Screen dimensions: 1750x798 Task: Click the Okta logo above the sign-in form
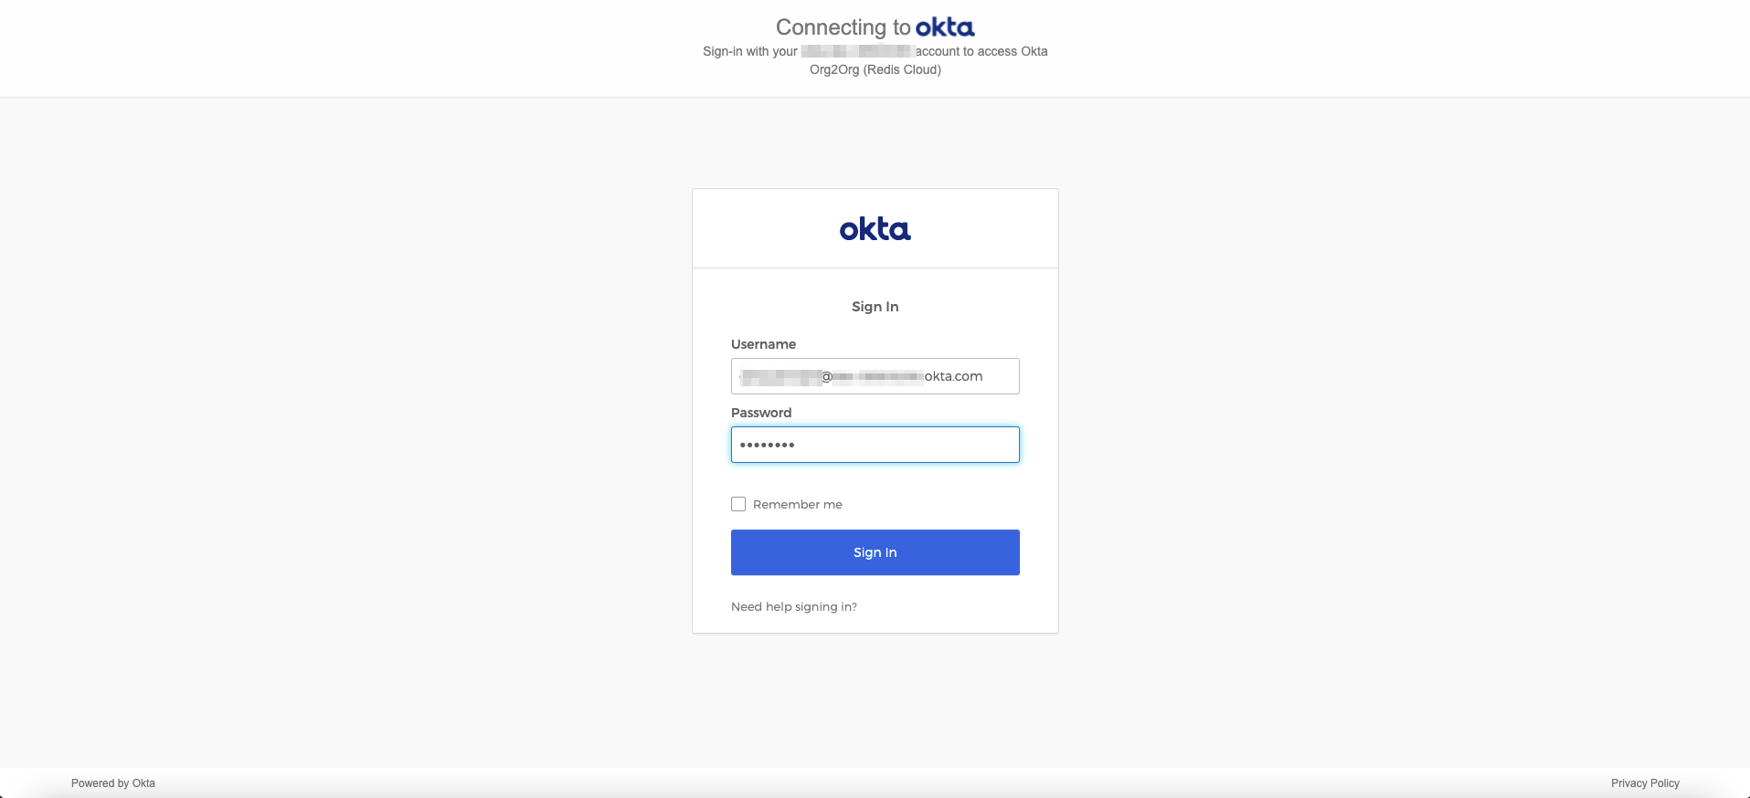[875, 229]
